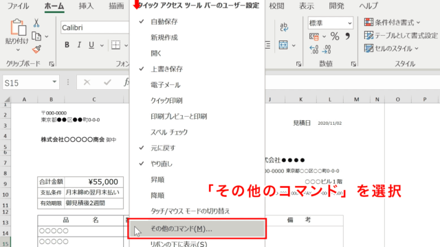Toggle Underline formatting

[91, 45]
